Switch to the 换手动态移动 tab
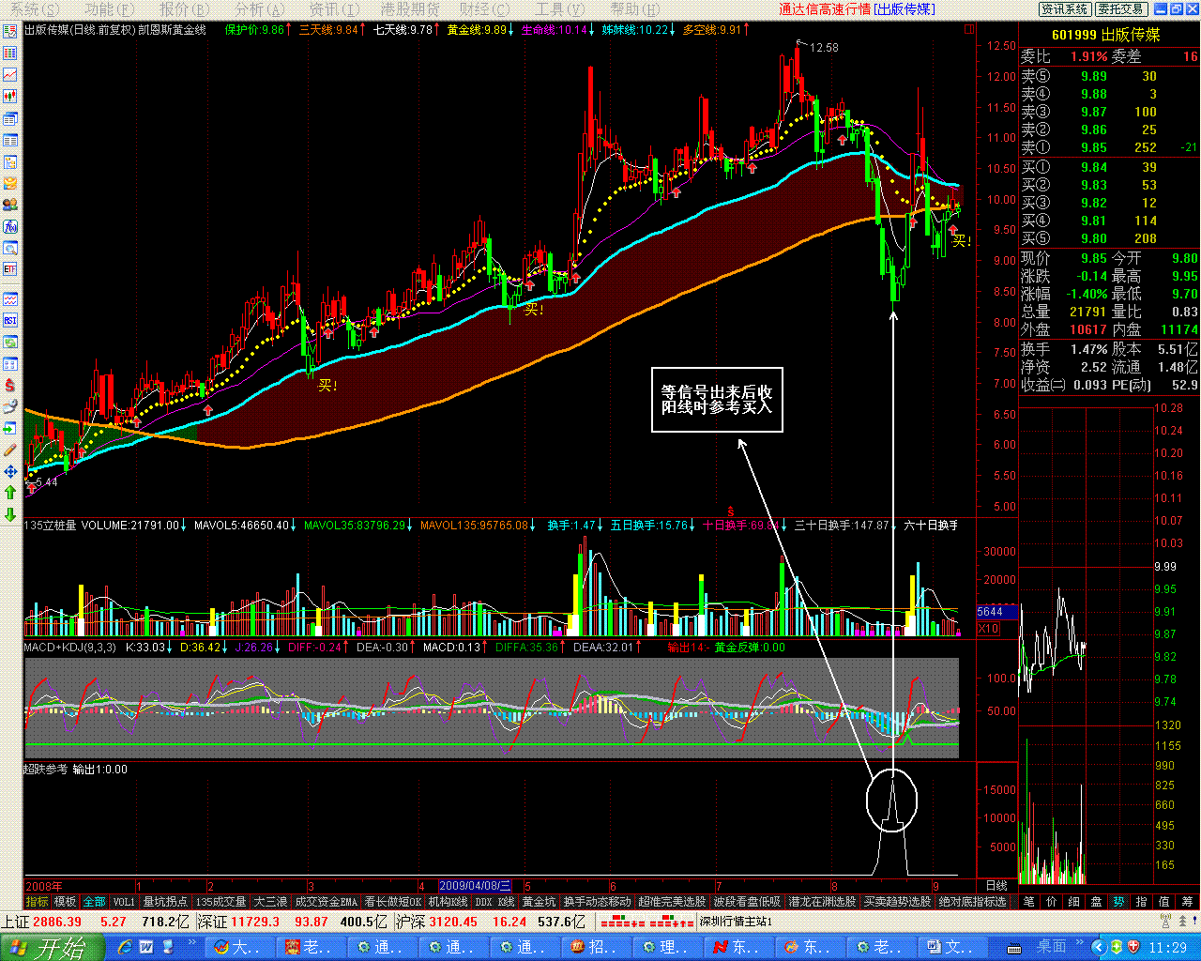The width and height of the screenshot is (1201, 961). click(598, 902)
